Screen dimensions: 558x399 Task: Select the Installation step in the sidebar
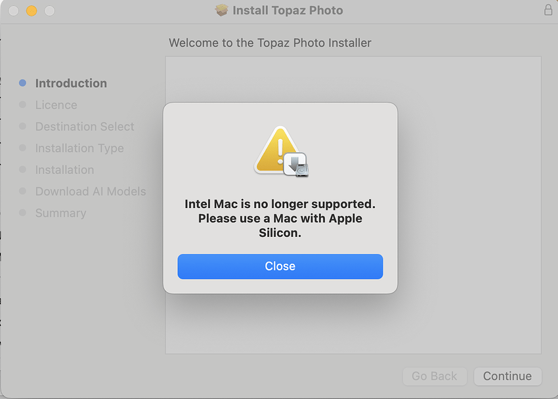pos(64,169)
